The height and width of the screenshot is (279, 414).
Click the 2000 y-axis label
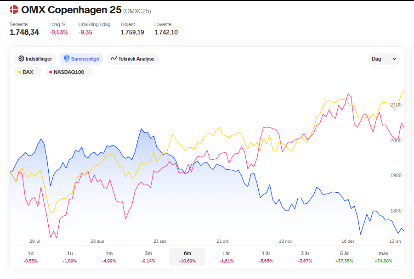[396, 140]
